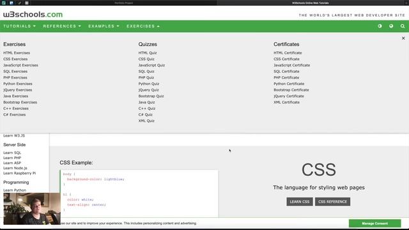This screenshot has height=230, width=409.
Task: Expand the References dropdown
Action: (62, 26)
